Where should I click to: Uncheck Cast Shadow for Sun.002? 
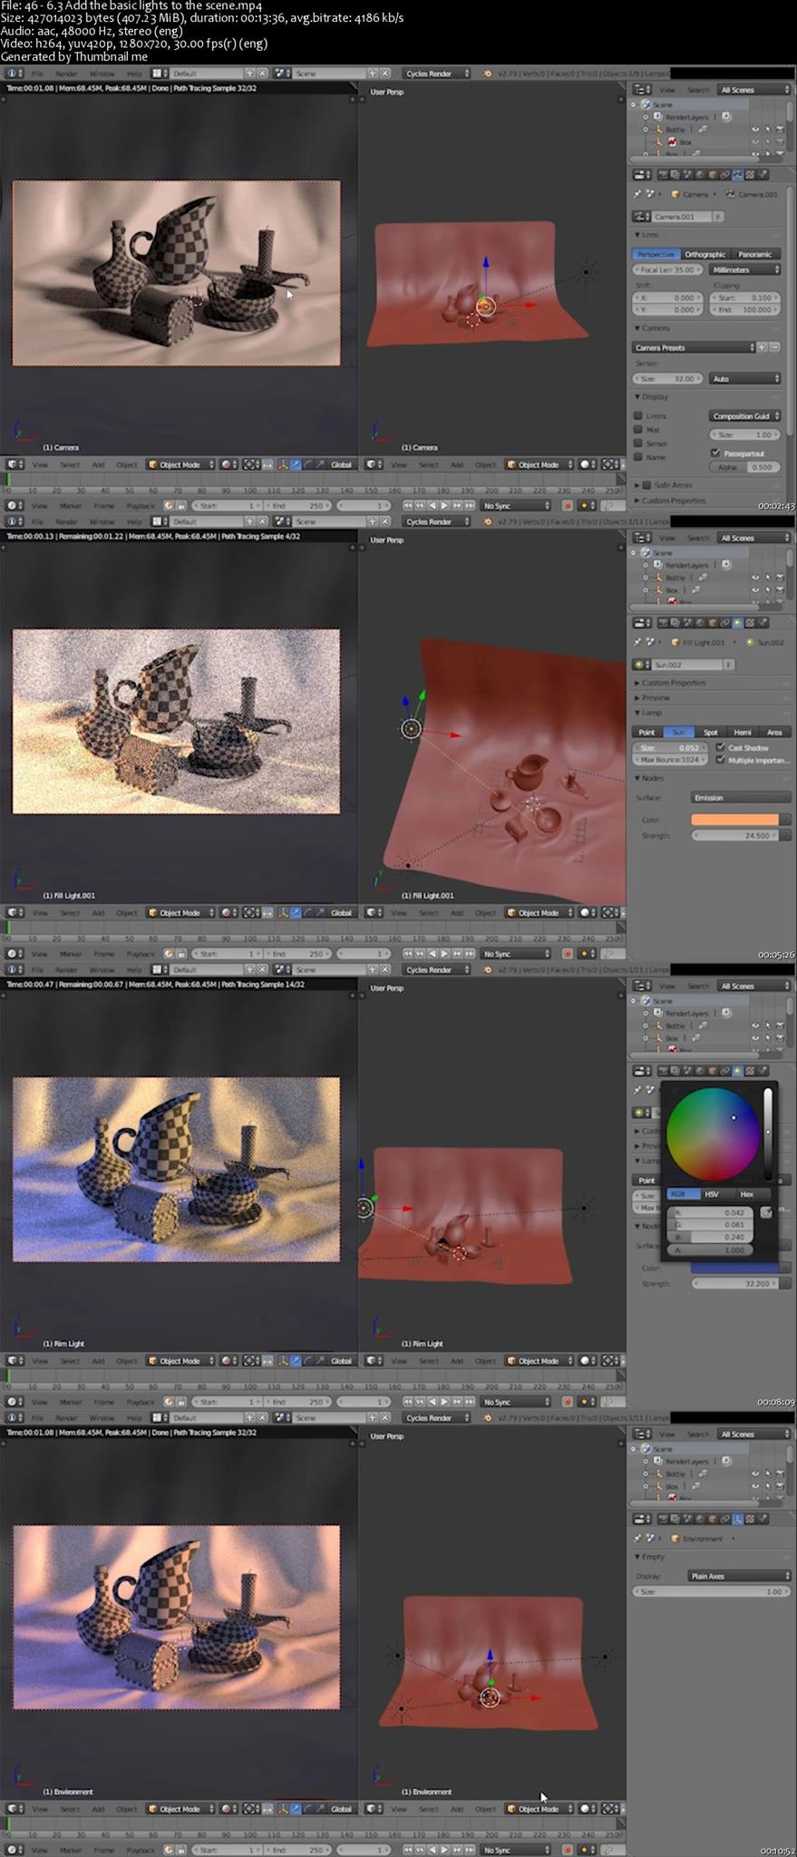tap(720, 747)
